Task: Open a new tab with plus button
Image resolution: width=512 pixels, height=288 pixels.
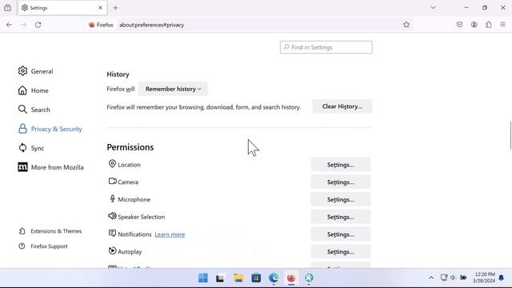Action: (x=115, y=8)
